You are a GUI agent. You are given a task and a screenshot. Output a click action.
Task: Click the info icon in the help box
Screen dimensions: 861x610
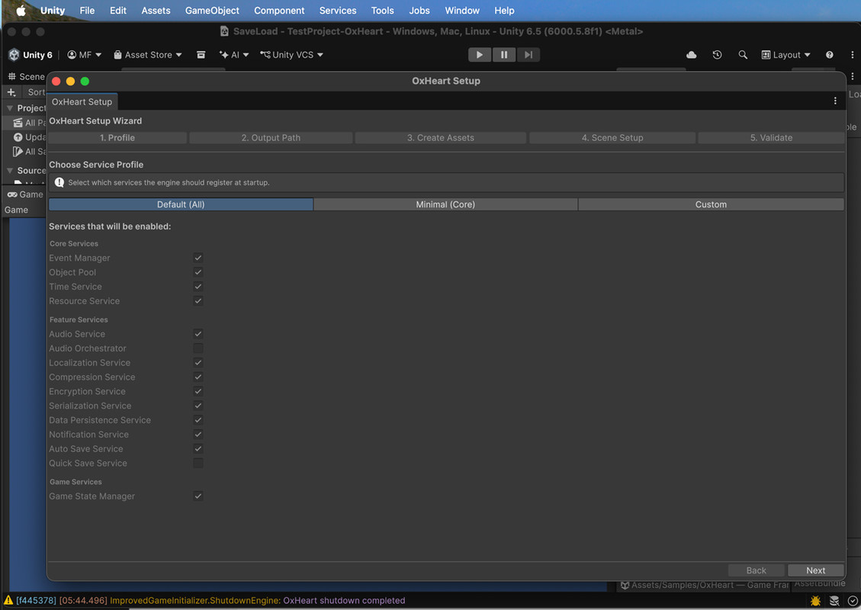[x=59, y=182]
